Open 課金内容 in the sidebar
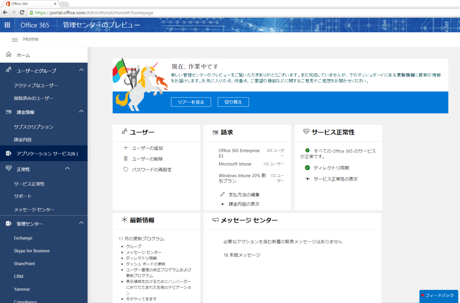 (22, 140)
